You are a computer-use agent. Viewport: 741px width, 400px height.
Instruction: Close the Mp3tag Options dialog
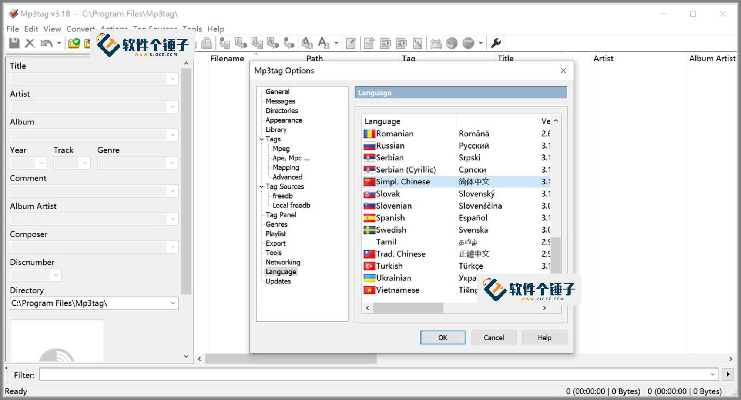pos(563,71)
